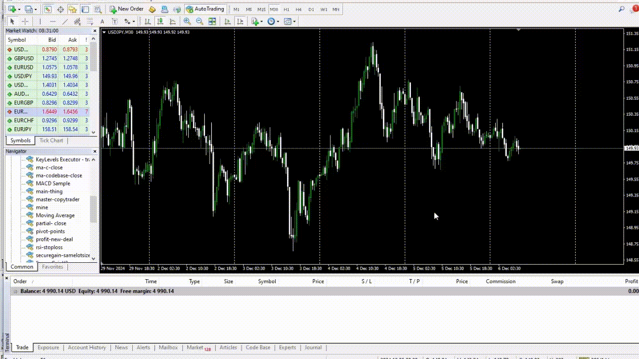
Task: Toggle the AutoTrading button
Action: pyautogui.click(x=205, y=9)
